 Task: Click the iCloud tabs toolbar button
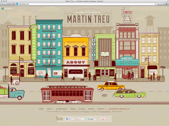(x=9, y=4)
